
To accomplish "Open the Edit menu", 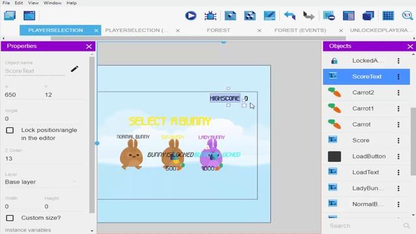I will click(x=19, y=3).
